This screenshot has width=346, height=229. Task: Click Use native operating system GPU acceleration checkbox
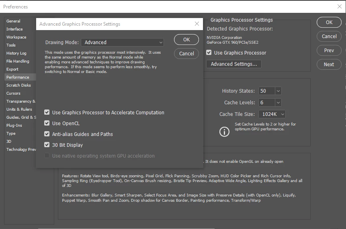click(x=47, y=156)
